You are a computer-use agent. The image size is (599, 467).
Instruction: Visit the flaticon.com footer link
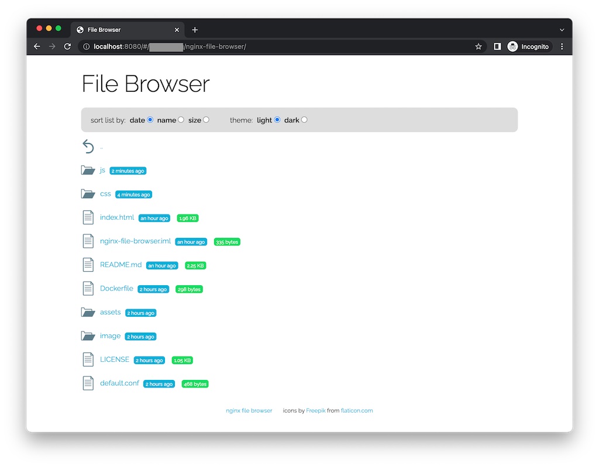click(357, 410)
